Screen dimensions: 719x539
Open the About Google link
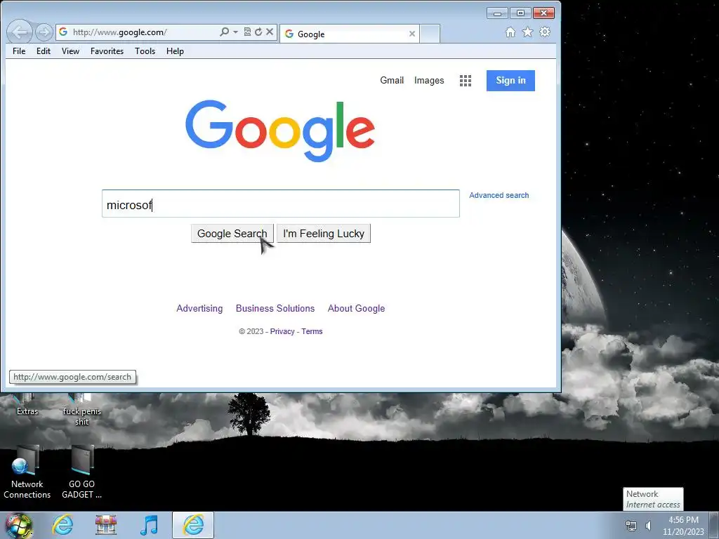(x=356, y=309)
